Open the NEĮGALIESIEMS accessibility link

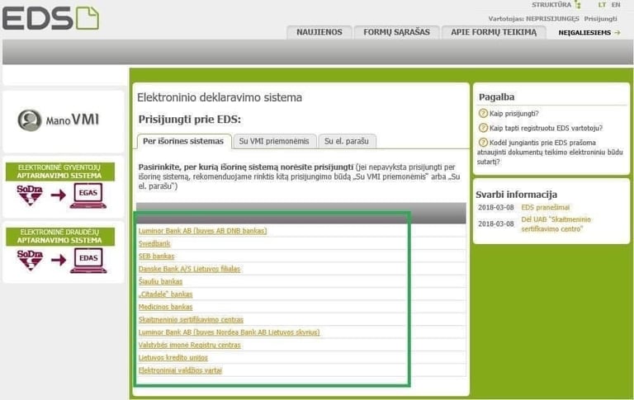click(584, 33)
